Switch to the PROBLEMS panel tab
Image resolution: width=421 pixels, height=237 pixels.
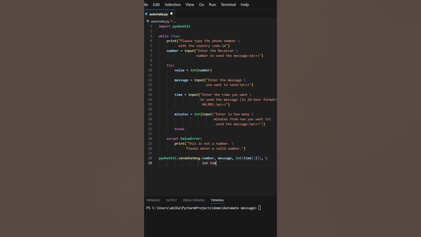tap(153, 200)
